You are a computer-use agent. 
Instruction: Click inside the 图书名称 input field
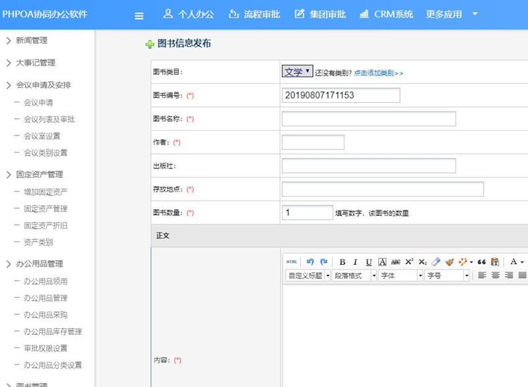pyautogui.click(x=370, y=118)
